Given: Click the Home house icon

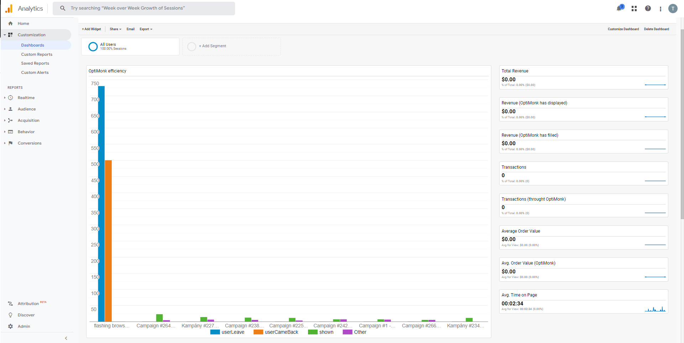Looking at the screenshot, I should tap(11, 23).
